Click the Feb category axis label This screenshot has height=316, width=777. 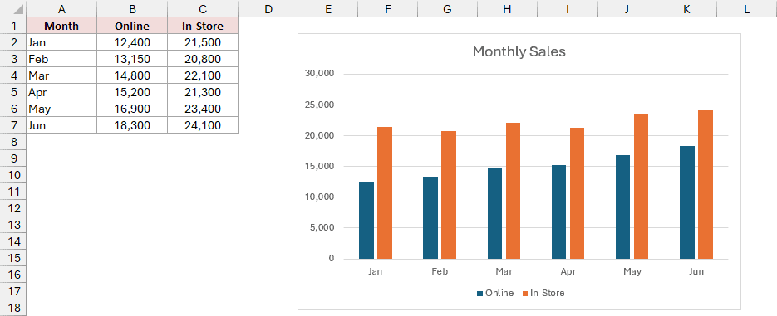[440, 272]
